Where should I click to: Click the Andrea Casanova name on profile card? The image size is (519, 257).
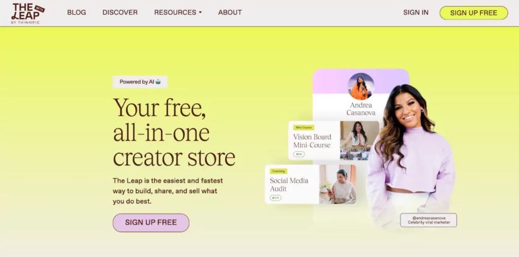(x=361, y=109)
